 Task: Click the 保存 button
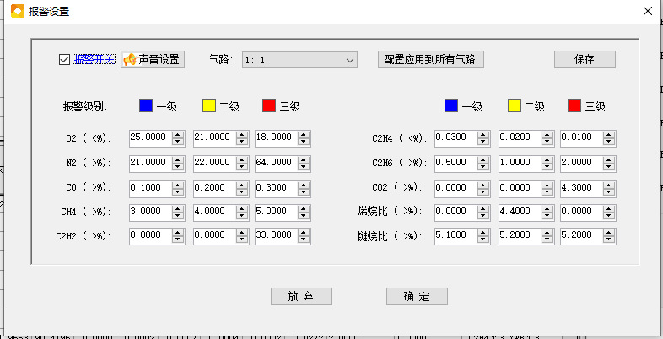585,60
